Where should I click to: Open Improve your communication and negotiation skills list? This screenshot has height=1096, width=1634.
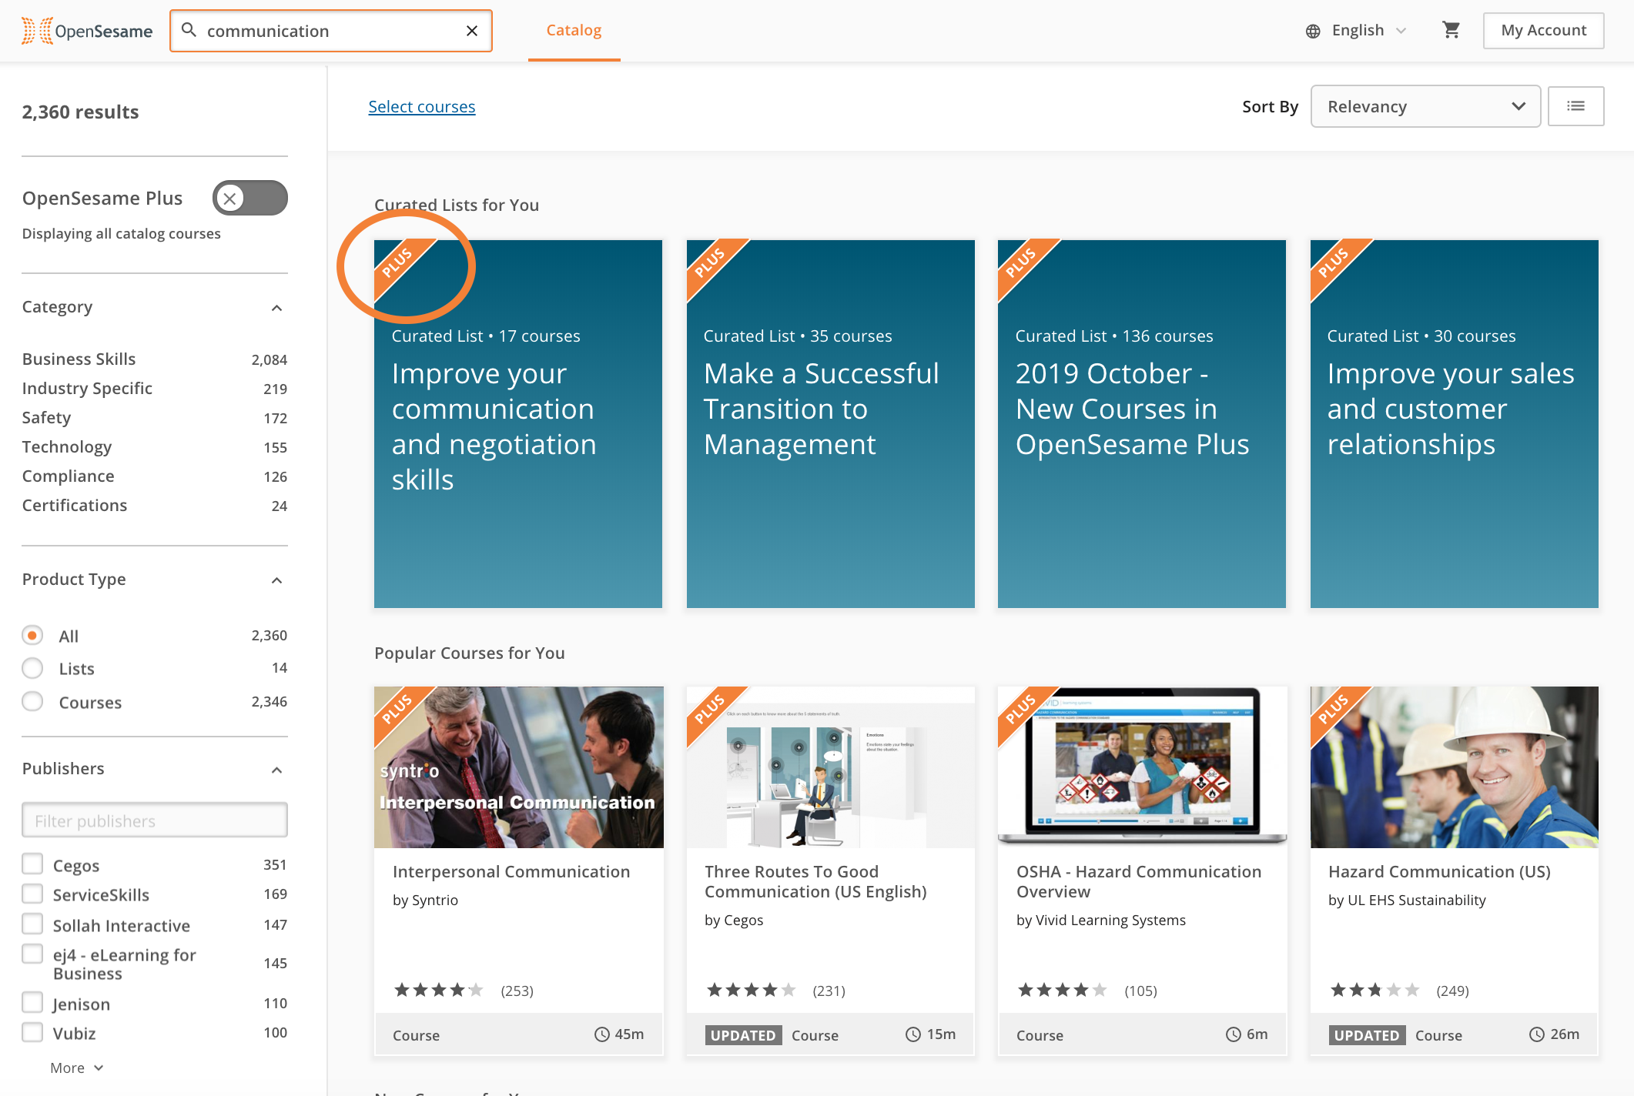pos(518,423)
